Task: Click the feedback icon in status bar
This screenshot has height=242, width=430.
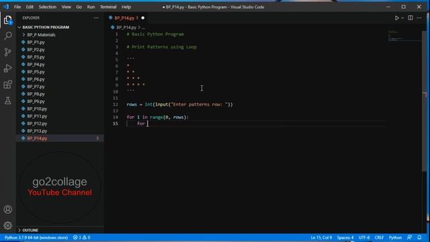Action: click(x=409, y=237)
